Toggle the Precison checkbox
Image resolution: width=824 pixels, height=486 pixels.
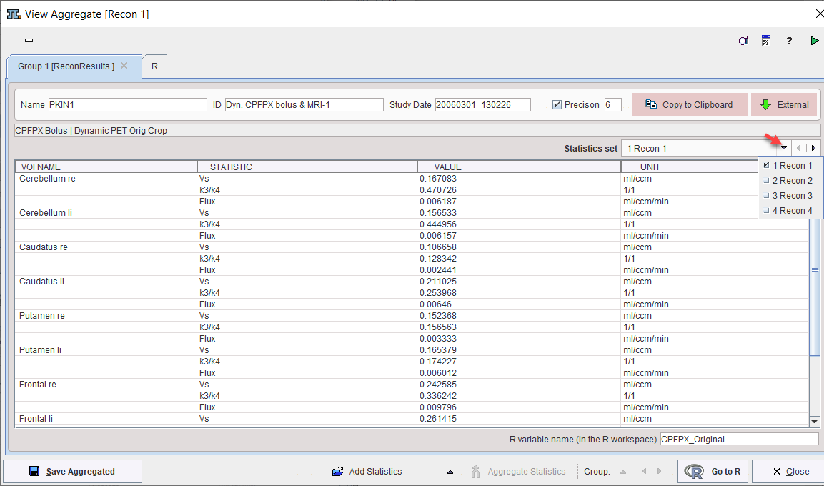557,104
